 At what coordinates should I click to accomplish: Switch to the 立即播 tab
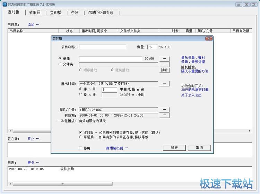[56, 12]
